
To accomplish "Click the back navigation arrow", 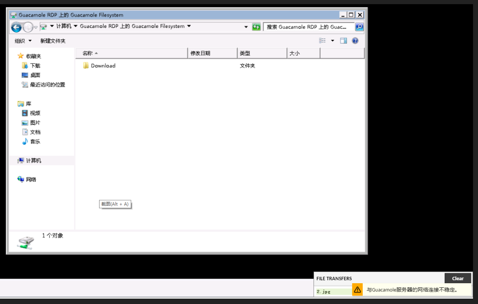I will 16,27.
